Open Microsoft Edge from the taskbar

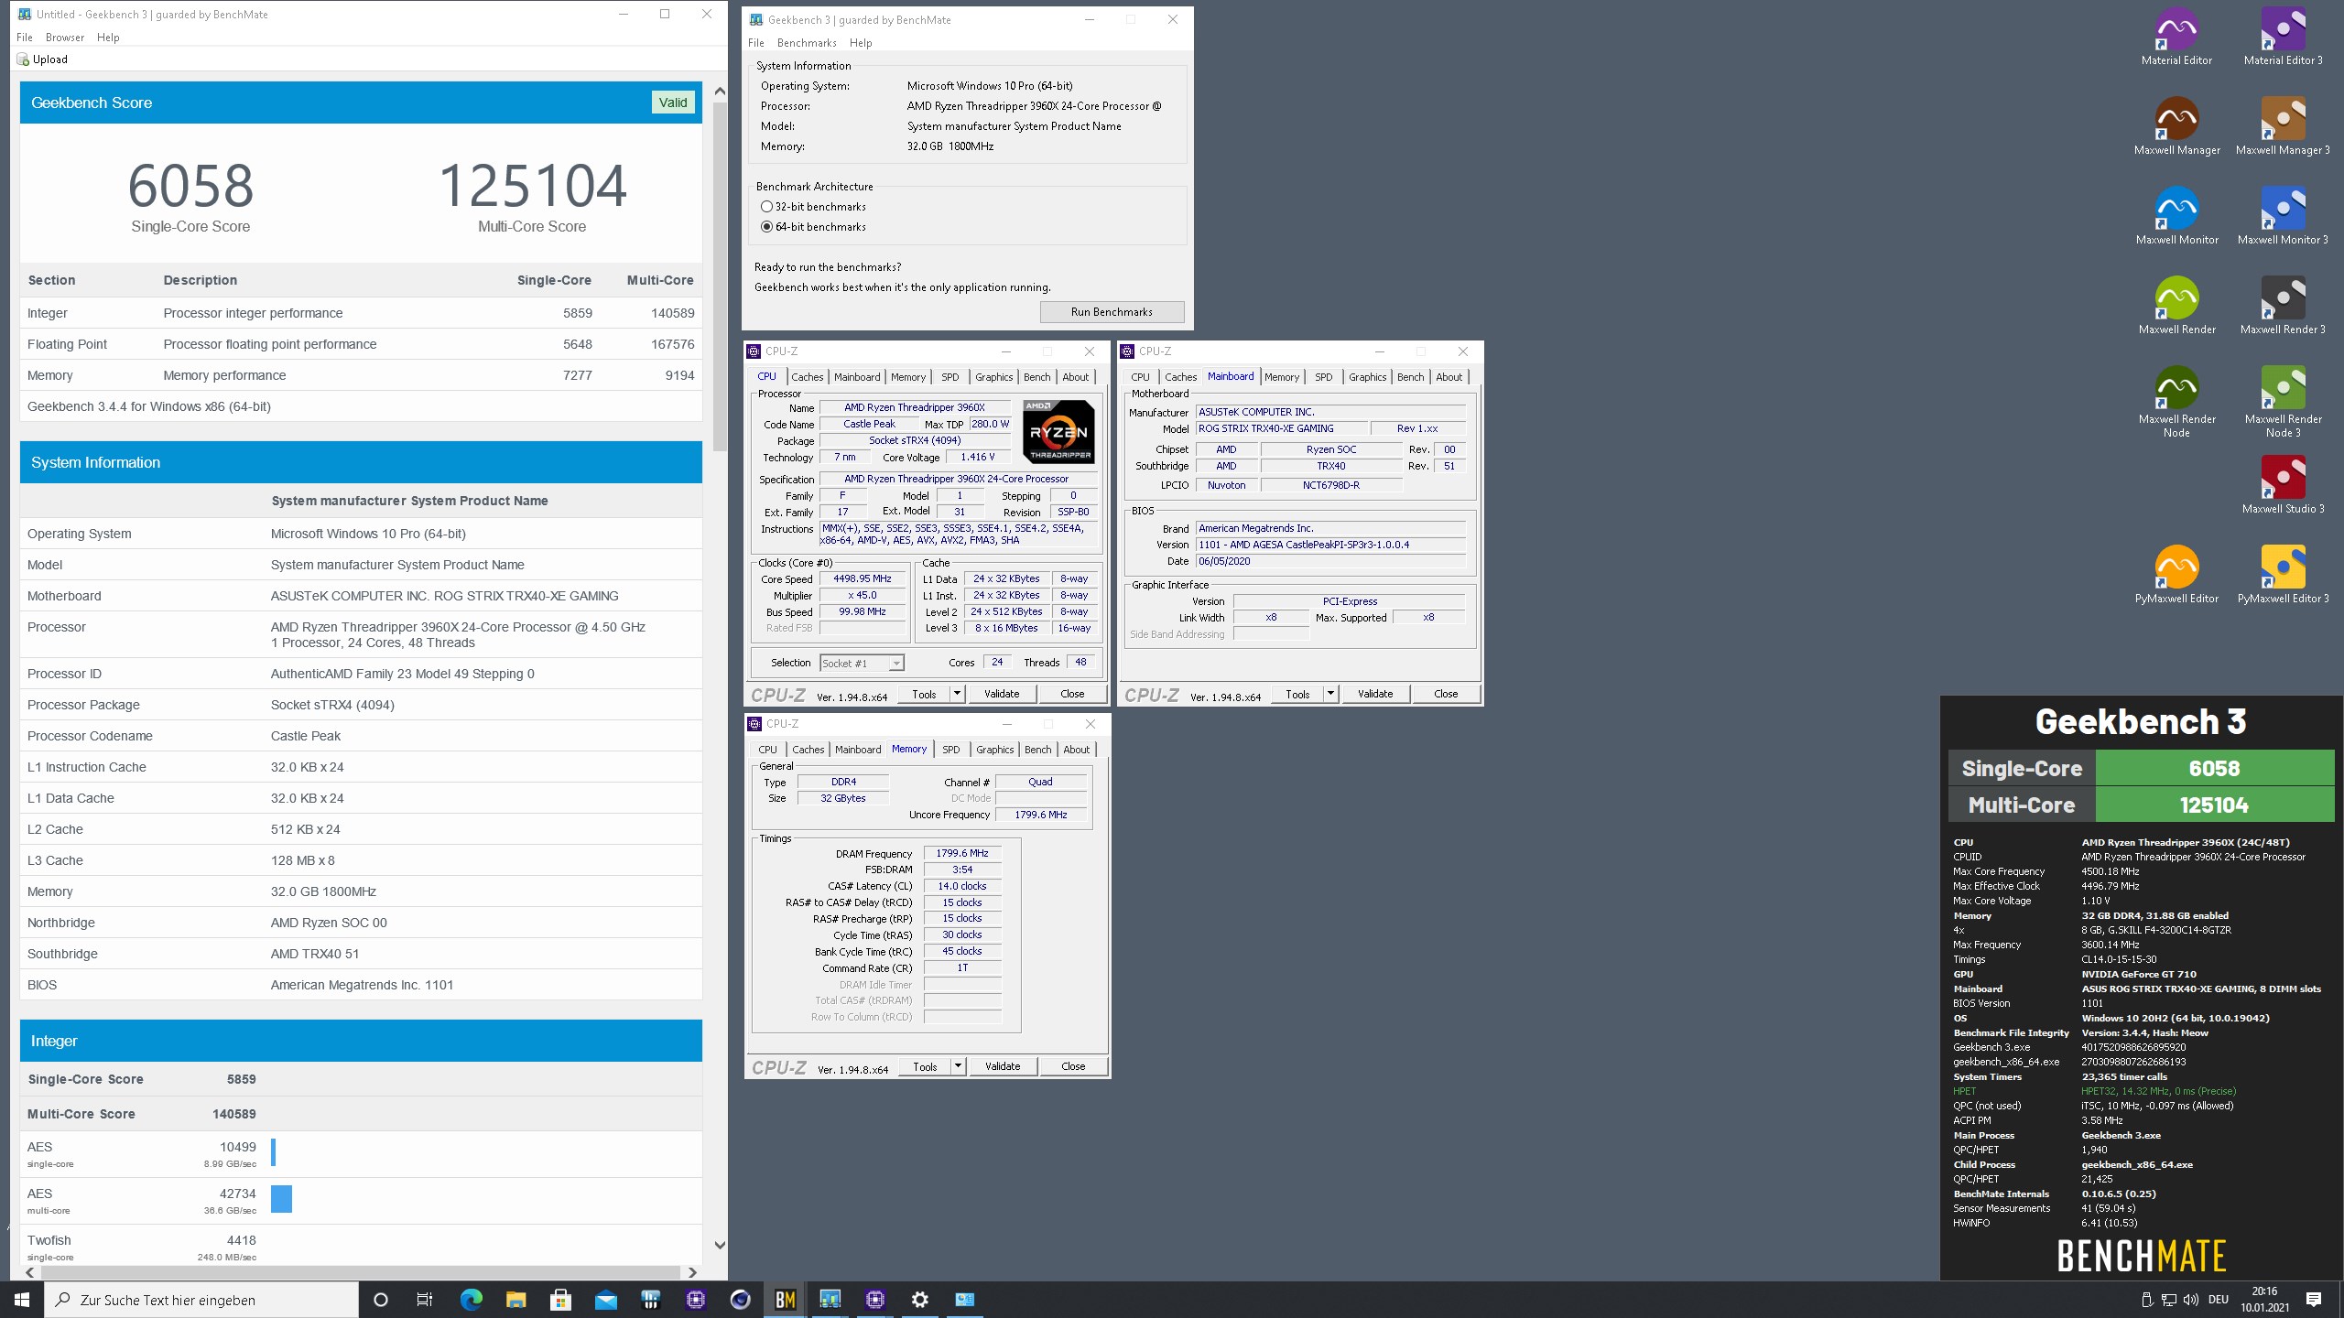(x=471, y=1300)
